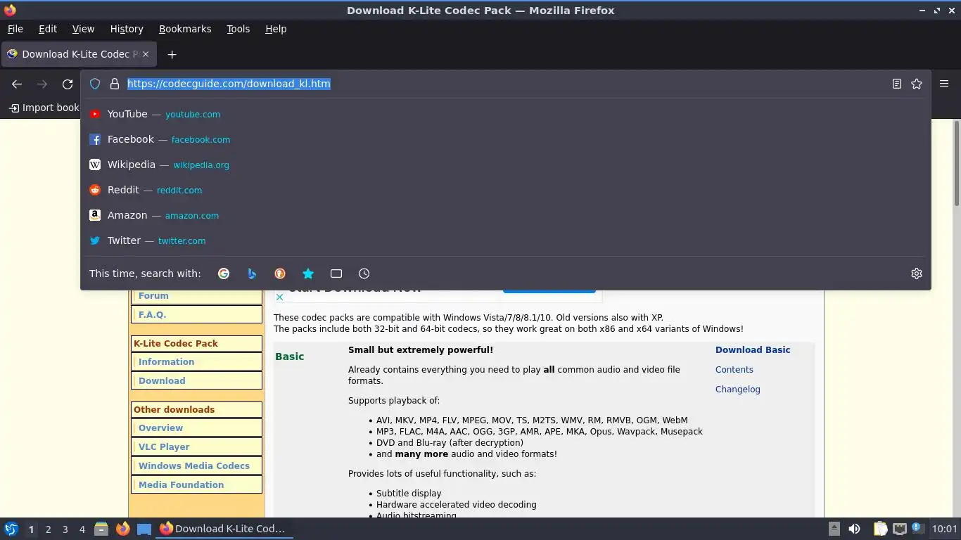Viewport: 961px width, 540px height.
Task: Launch Firefox from the taskbar launcher
Action: 122,529
